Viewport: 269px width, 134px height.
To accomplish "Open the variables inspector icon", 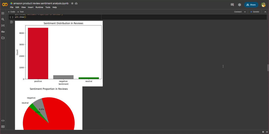I will tap(3, 25).
